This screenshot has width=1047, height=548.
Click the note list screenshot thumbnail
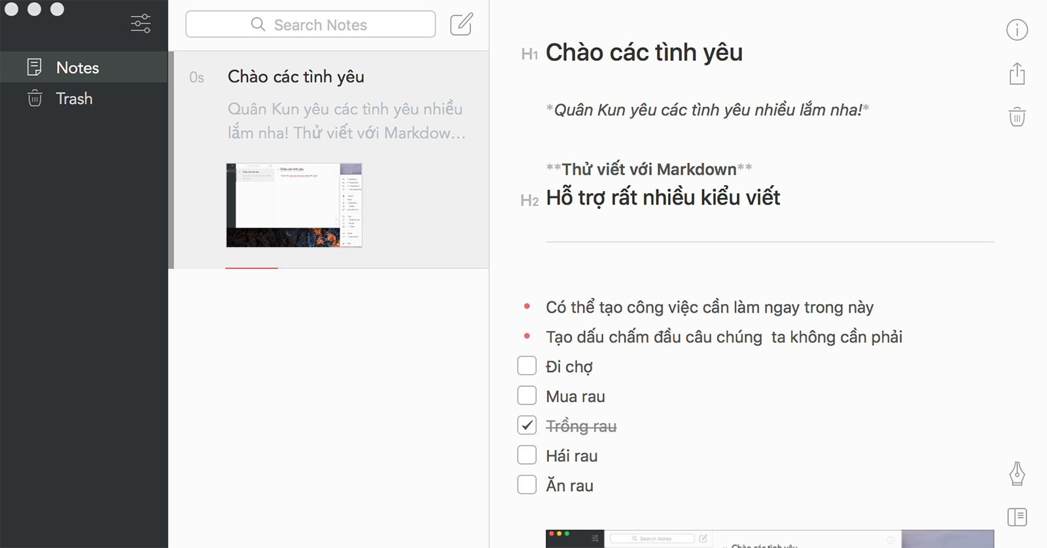[294, 205]
